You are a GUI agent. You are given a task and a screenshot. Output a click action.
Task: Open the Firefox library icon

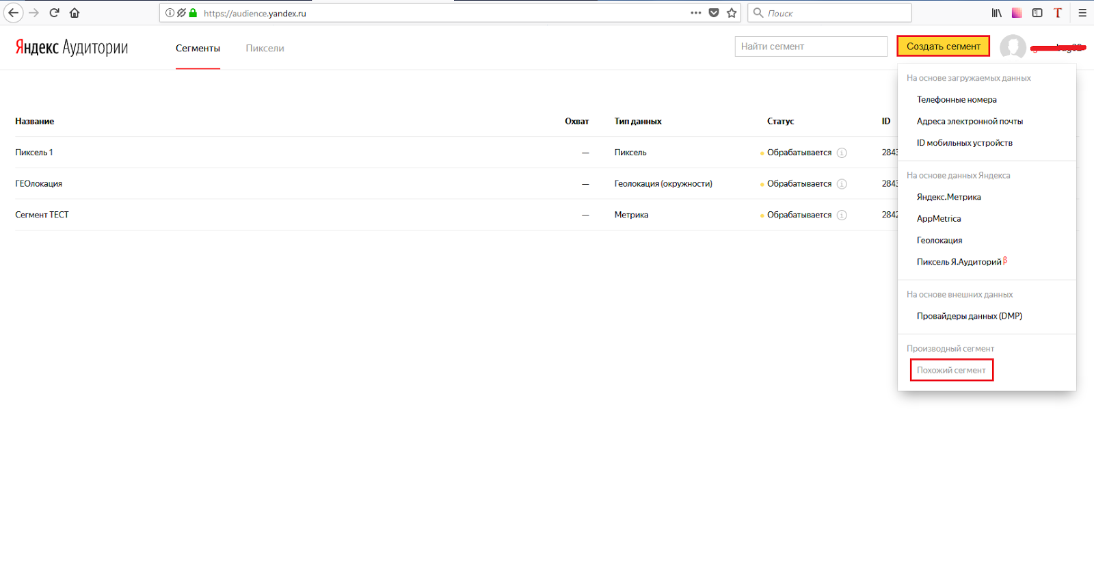point(997,13)
